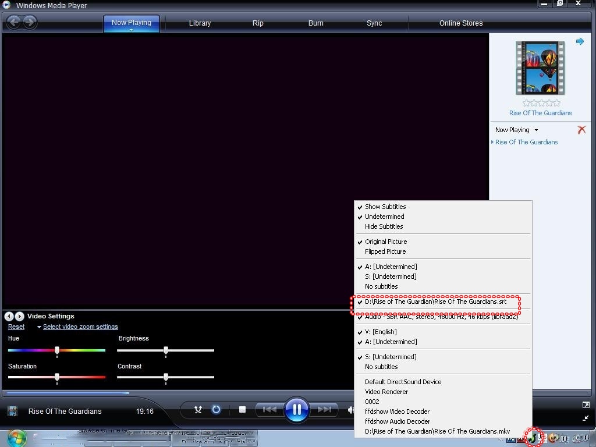This screenshot has width=596, height=447.
Task: Collapse Video Settings with the left arrow
Action: (x=9, y=316)
